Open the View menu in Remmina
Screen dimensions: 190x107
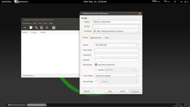coord(39,23)
